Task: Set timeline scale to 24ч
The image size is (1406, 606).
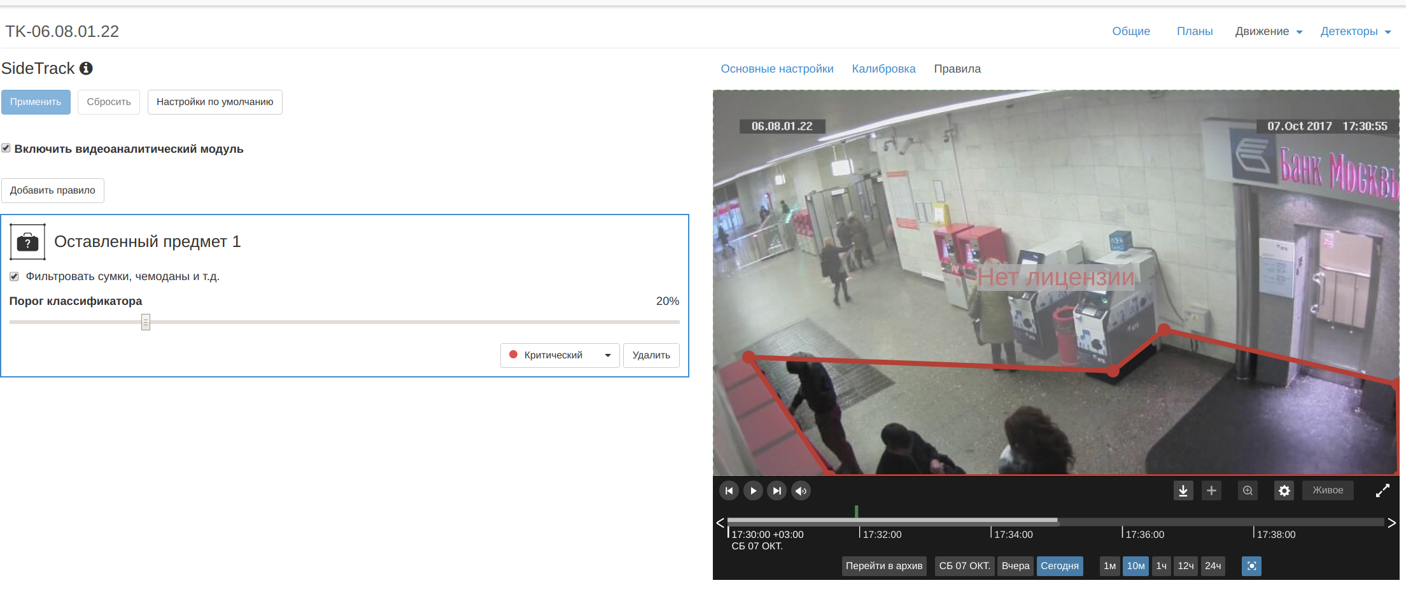Action: click(1213, 566)
